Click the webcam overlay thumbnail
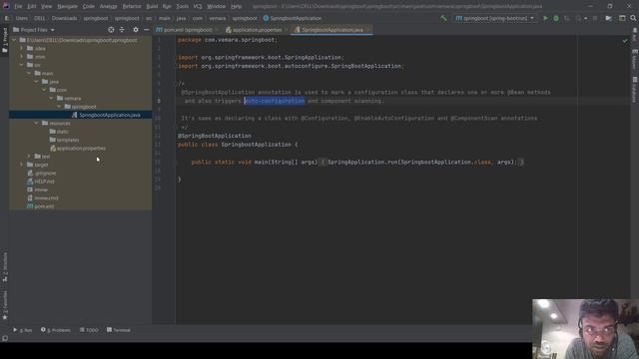The image size is (639, 359). click(585, 329)
